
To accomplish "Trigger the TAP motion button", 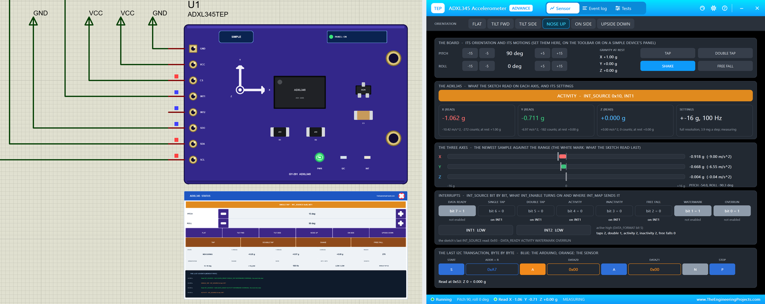I will pos(668,53).
